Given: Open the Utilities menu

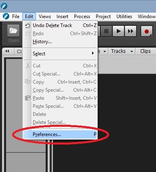Looking at the screenshot, I should 124,17.
